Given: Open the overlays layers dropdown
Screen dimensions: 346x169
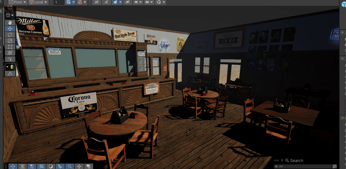Looking at the screenshot, I should click(138, 2).
